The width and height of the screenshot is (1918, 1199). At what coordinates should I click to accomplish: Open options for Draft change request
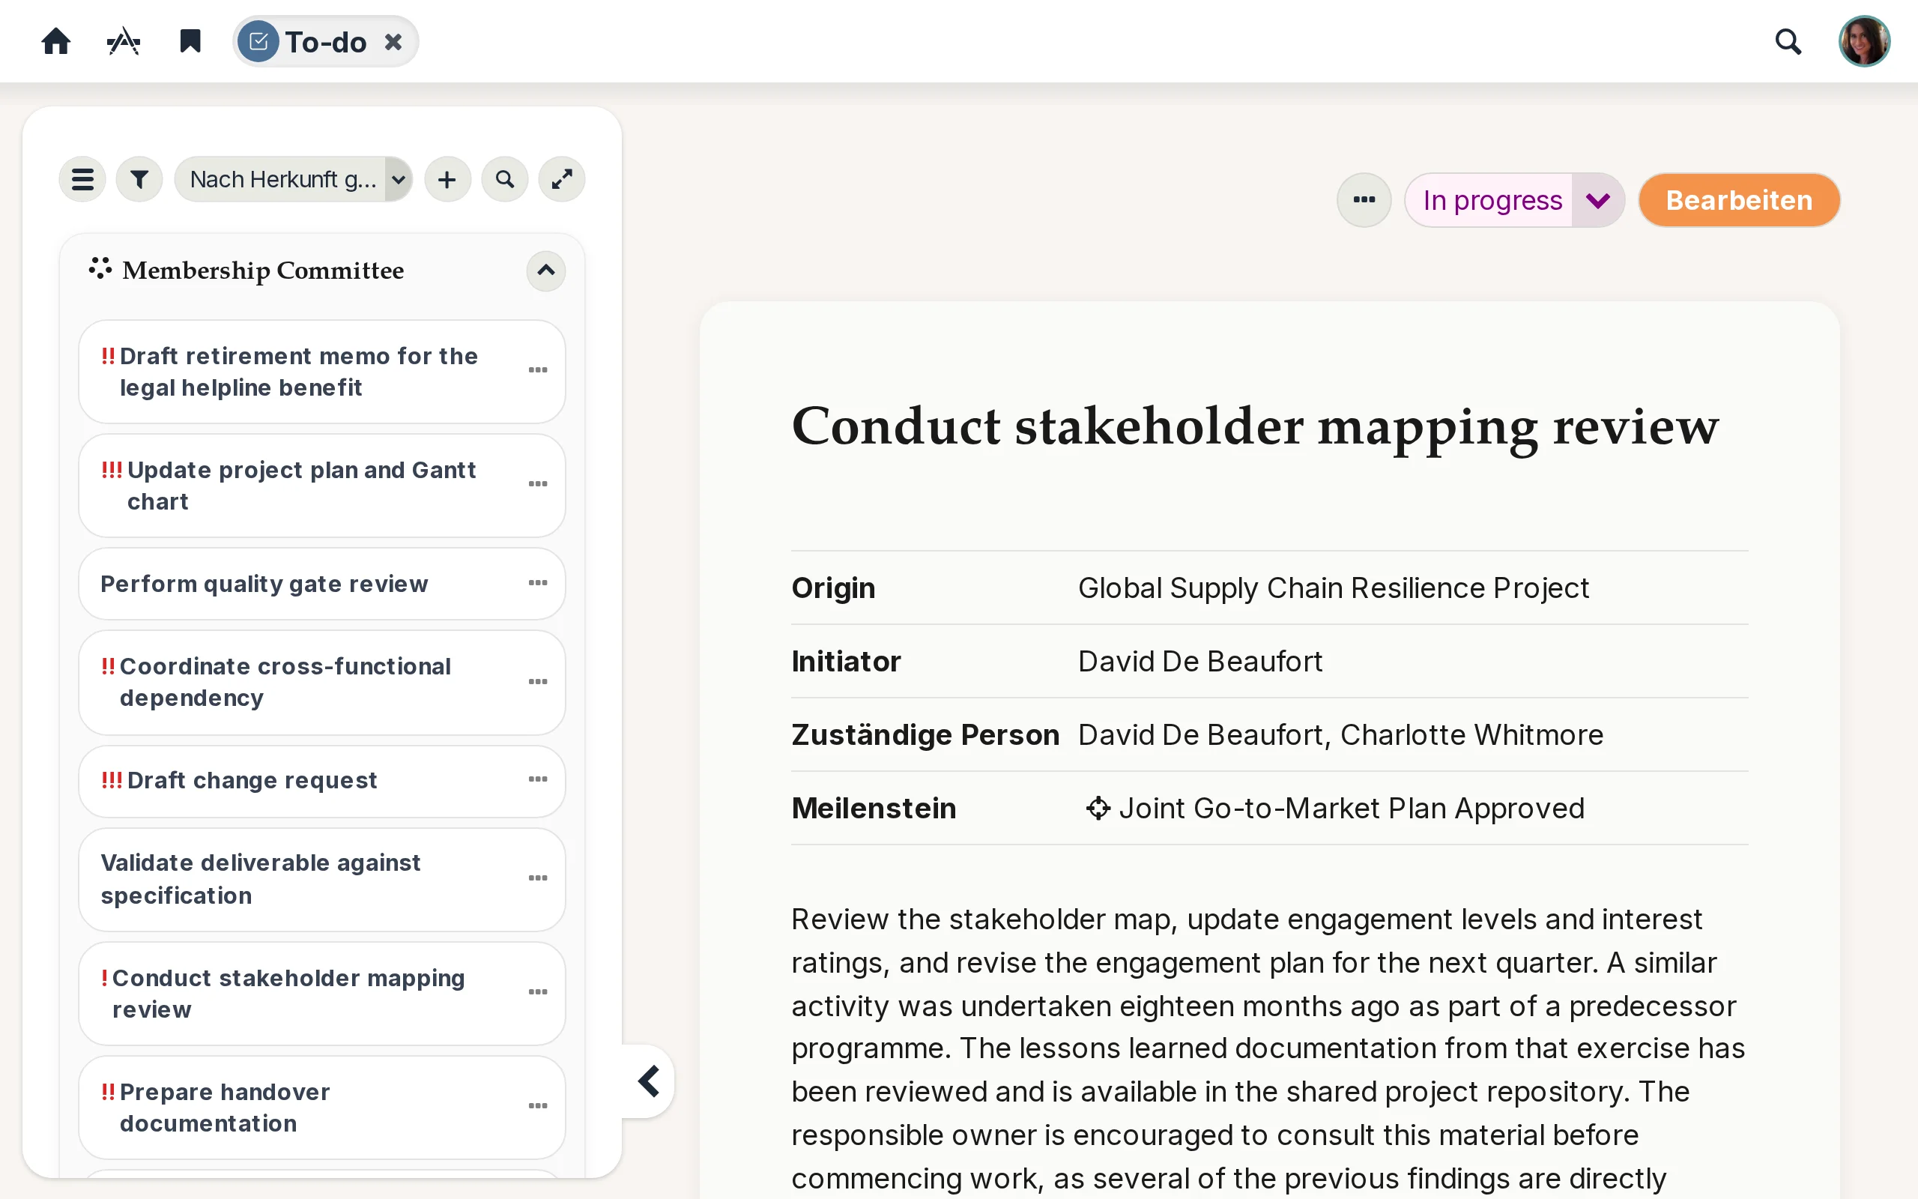538,779
